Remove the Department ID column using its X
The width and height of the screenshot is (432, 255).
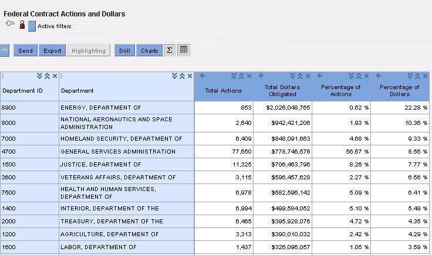tap(55, 76)
